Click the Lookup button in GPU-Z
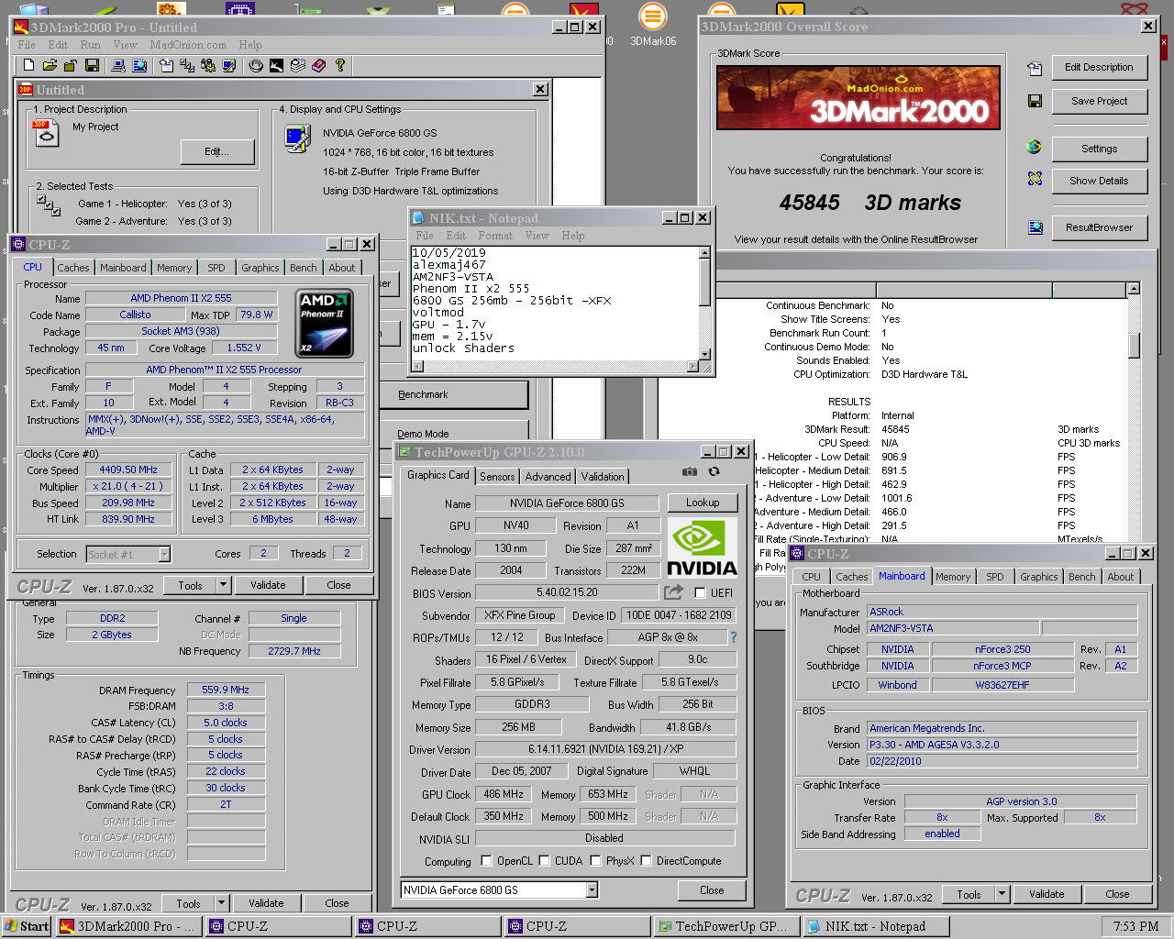 [703, 503]
